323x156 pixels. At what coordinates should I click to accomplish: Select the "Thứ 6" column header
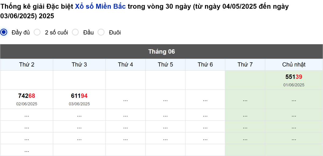coord(205,64)
